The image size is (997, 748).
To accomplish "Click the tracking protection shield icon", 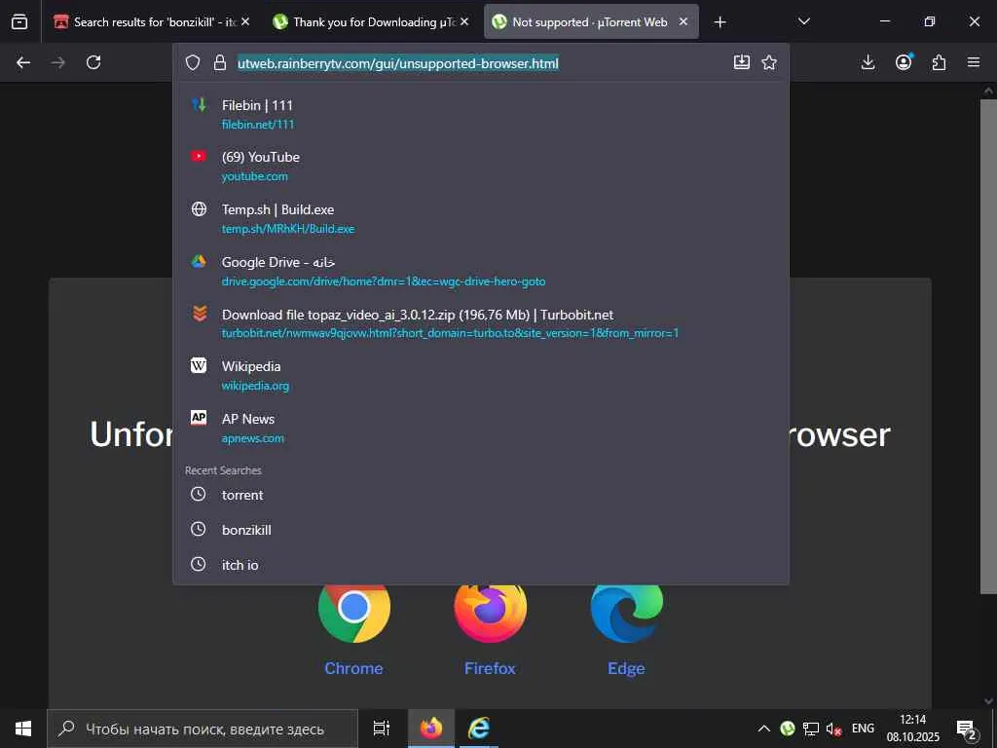I will (x=193, y=62).
